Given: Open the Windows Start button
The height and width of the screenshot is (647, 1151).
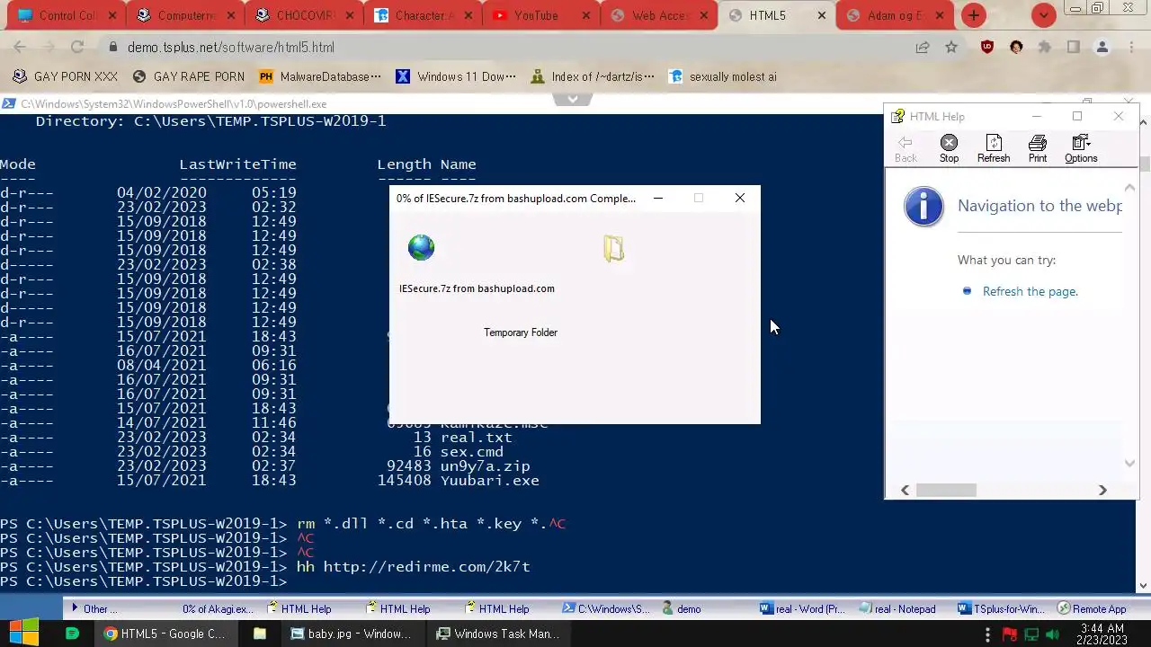Looking at the screenshot, I should (24, 634).
